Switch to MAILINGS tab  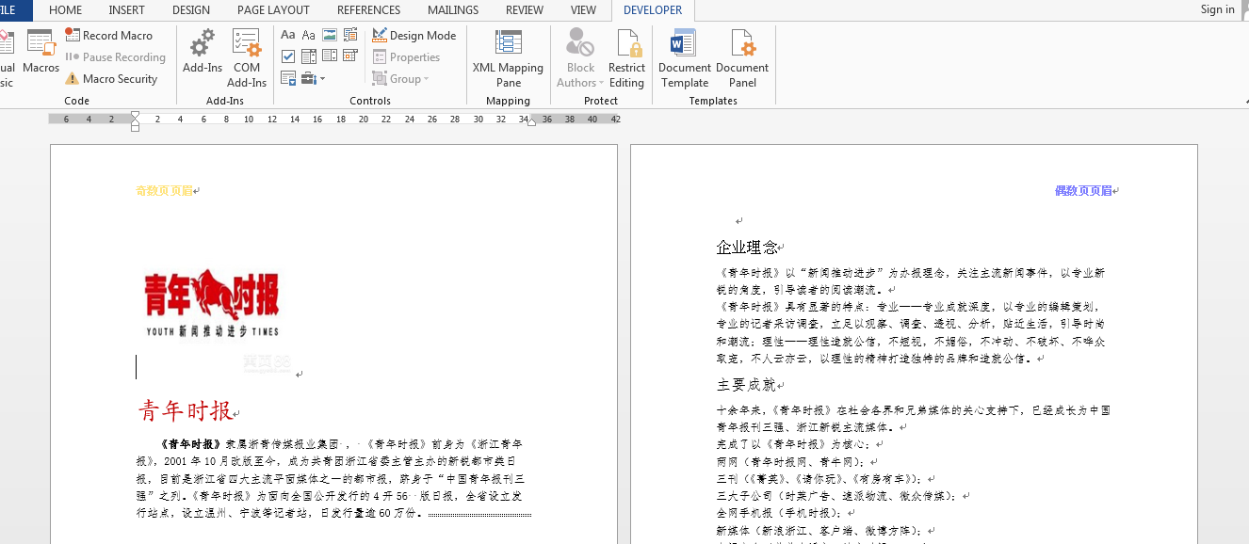(x=453, y=10)
